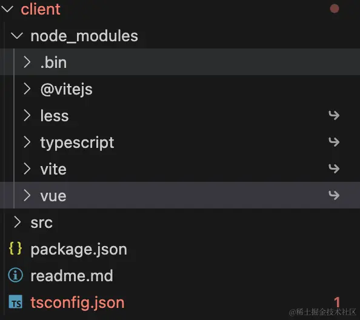
Task: Click the TS icon beside tsconfig.json
Action: [16, 302]
